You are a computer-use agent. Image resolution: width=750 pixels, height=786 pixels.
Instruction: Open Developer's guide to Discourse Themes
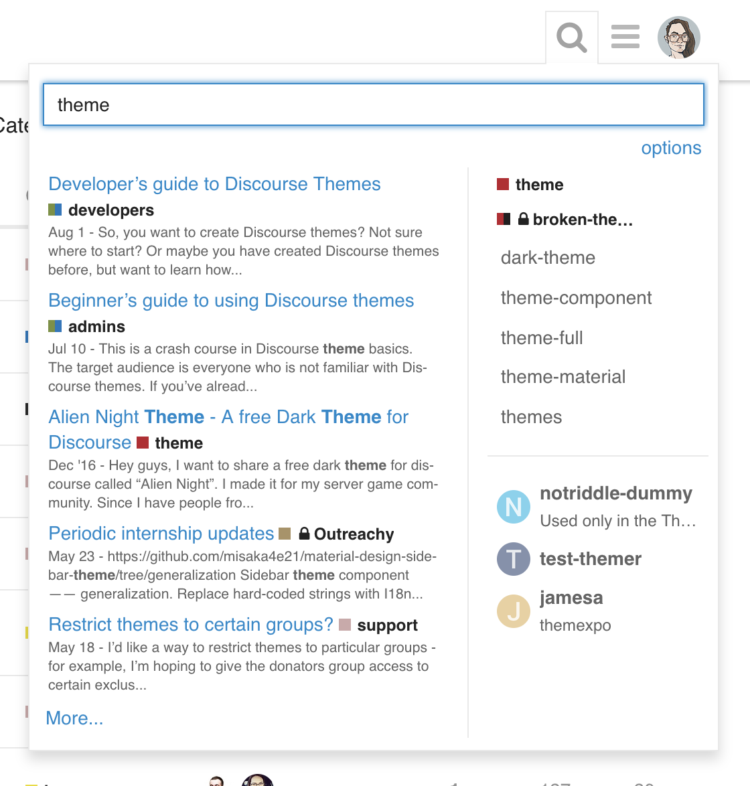214,183
